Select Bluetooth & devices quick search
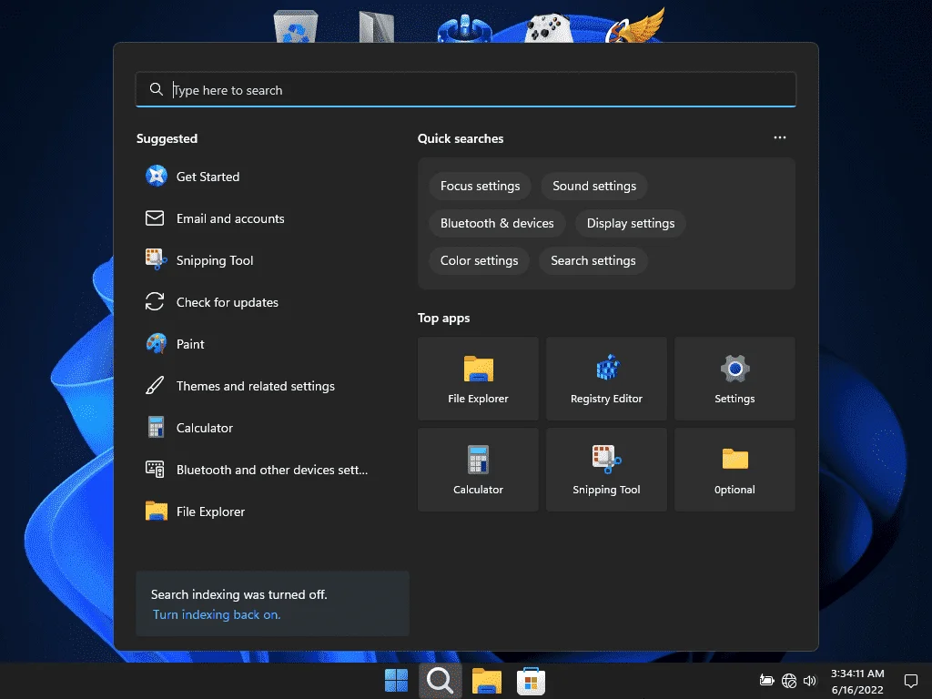The width and height of the screenshot is (932, 699). point(497,224)
